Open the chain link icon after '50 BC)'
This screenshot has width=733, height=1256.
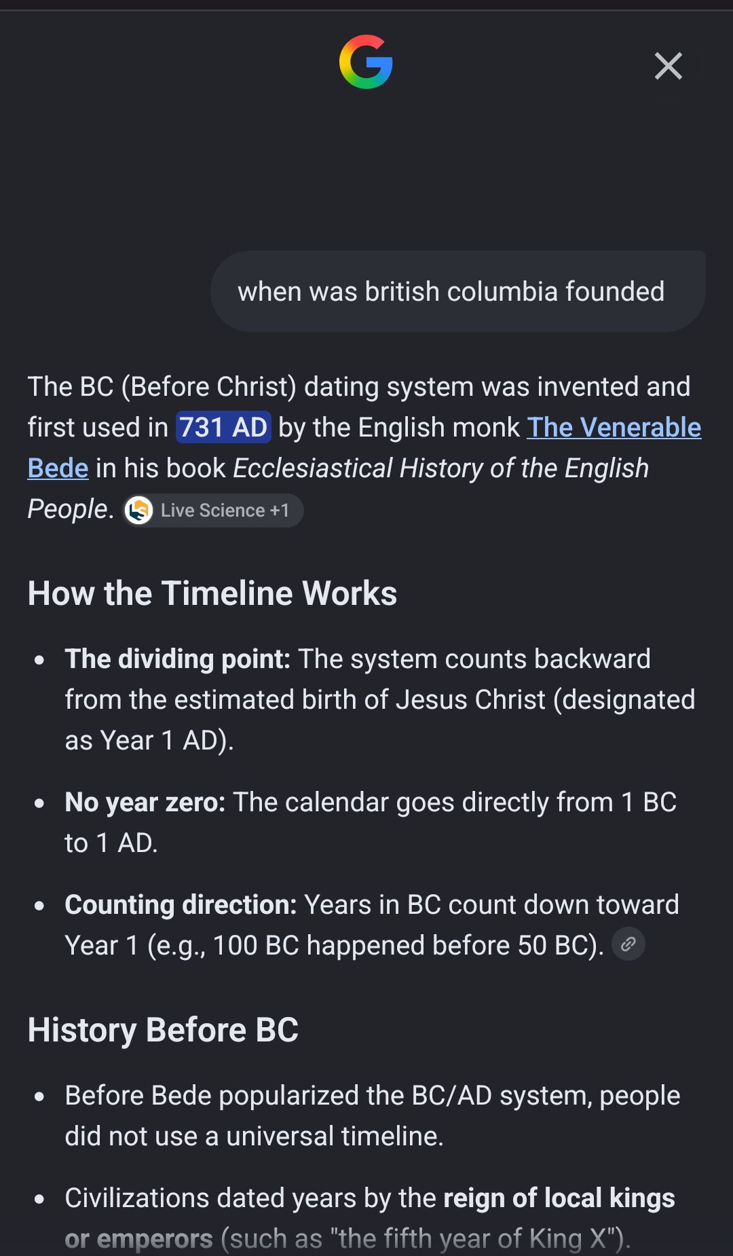628,944
